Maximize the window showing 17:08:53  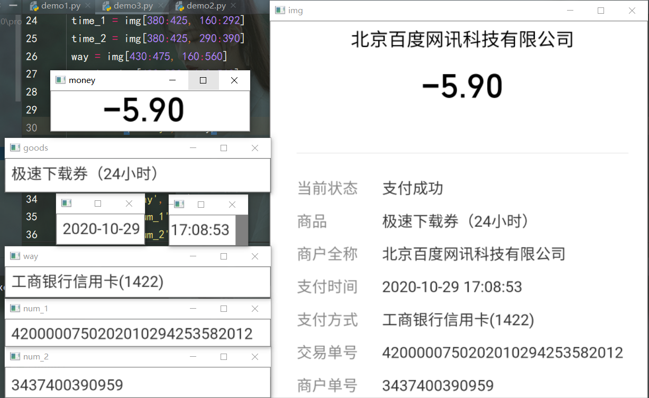[201, 205]
